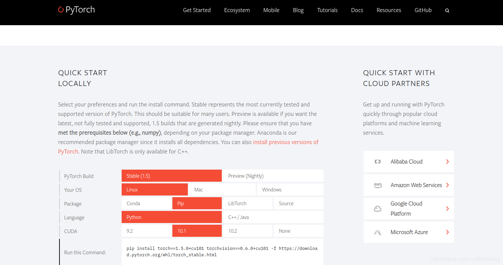The height and width of the screenshot is (265, 503).
Task: Click the PyTorch flame logo
Action: point(61,9)
